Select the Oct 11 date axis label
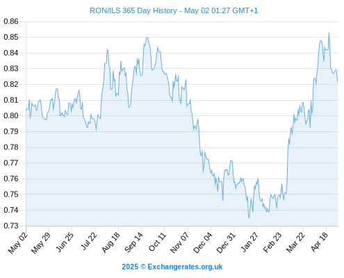This screenshot has height=278, width=344. pyautogui.click(x=158, y=242)
